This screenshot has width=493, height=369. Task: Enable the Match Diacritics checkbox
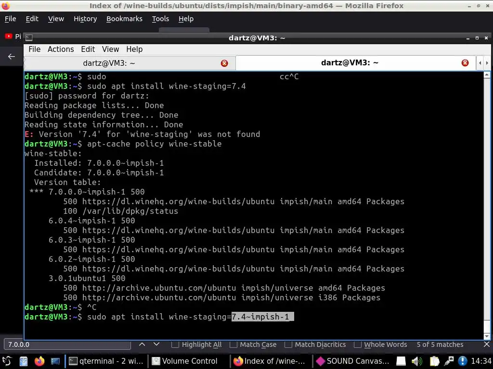(288, 344)
